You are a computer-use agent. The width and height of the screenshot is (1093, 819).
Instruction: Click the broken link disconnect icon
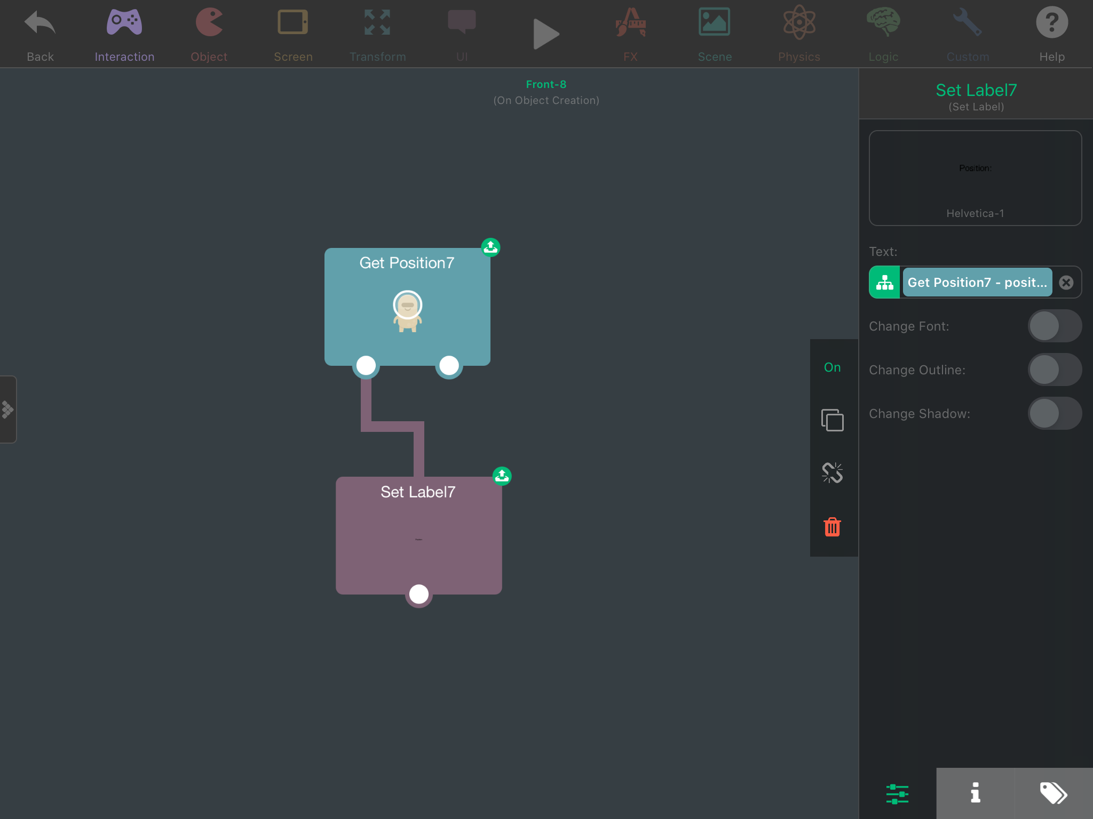click(832, 472)
